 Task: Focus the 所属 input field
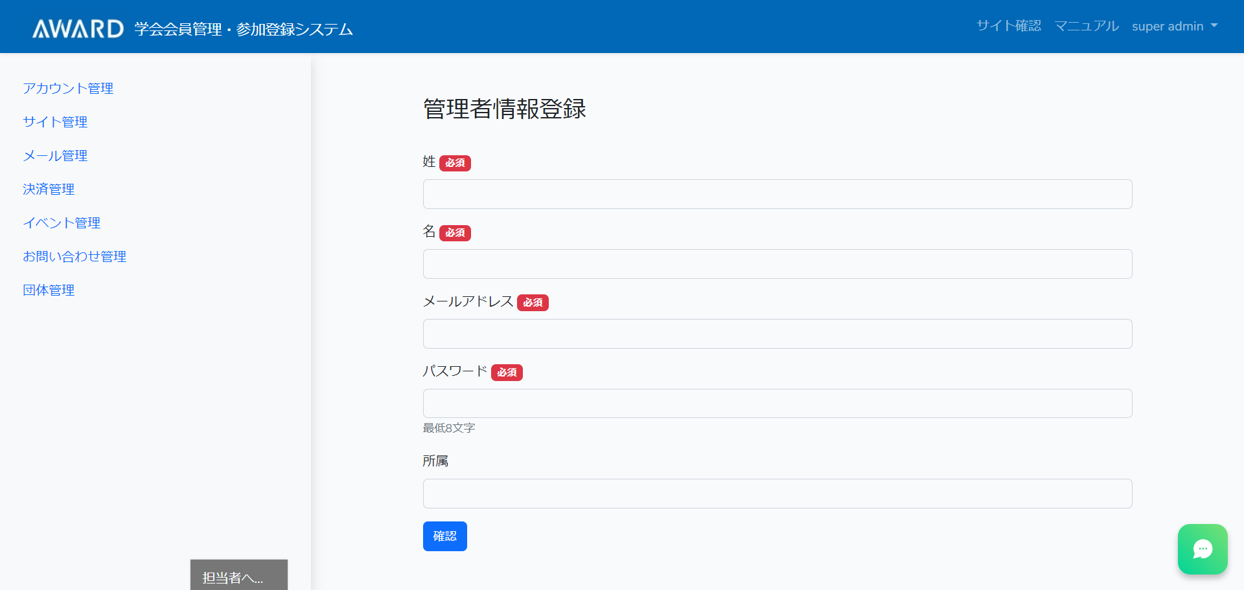pyautogui.click(x=777, y=494)
